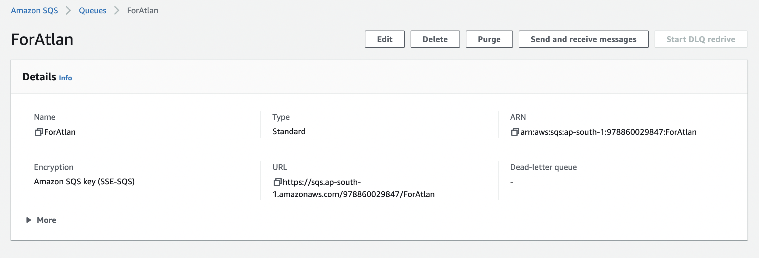Screen dimensions: 759x258
Task: Click the Amazon SQS key encryption value
Action: point(84,181)
